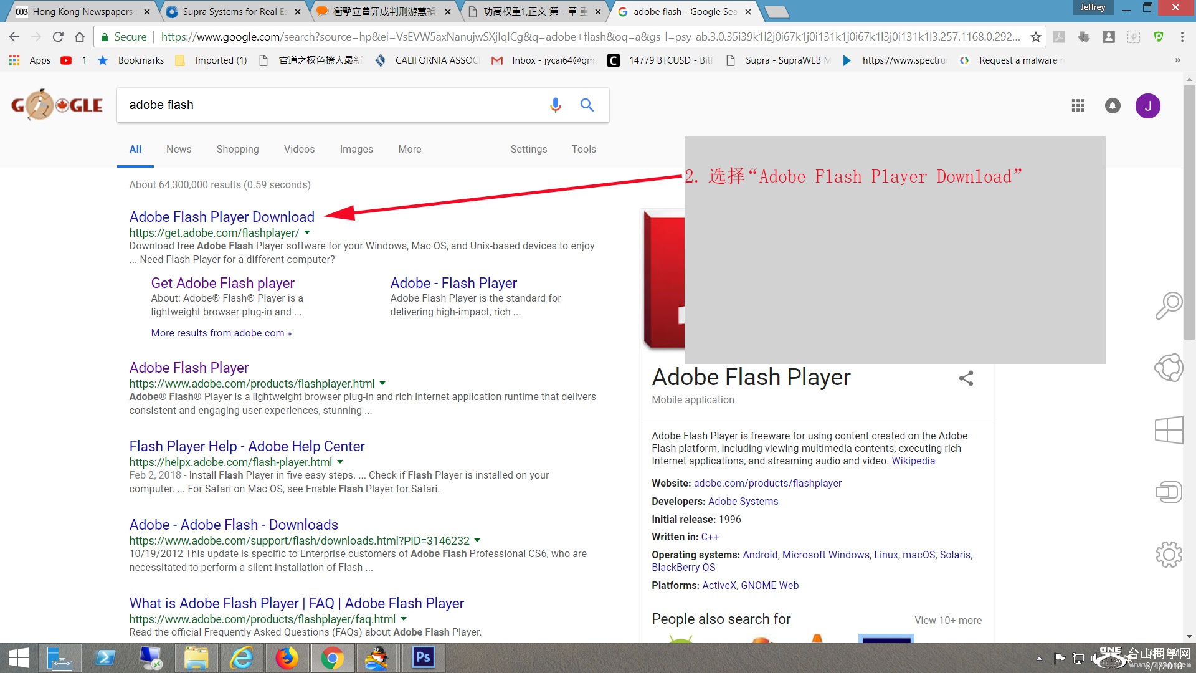This screenshot has width=1196, height=673.
Task: Click the forward navigation arrow
Action: 36,37
